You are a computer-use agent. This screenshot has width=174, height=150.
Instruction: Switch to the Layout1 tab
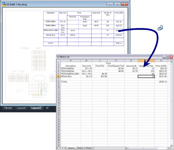click(22, 108)
